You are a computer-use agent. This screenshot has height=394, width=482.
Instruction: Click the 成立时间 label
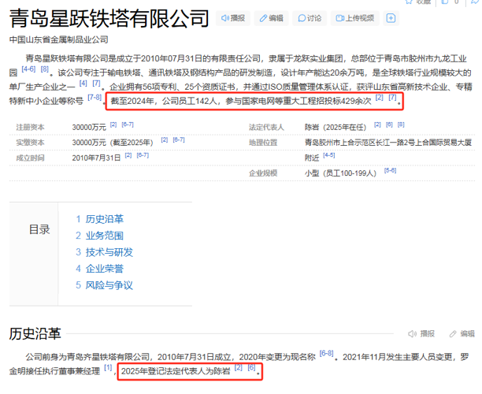(x=30, y=158)
